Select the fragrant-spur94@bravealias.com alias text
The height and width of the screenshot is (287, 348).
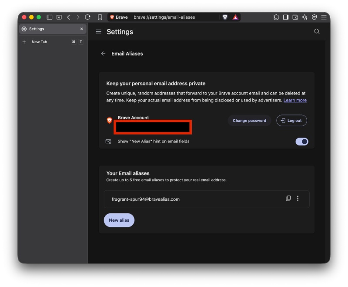pyautogui.click(x=145, y=199)
